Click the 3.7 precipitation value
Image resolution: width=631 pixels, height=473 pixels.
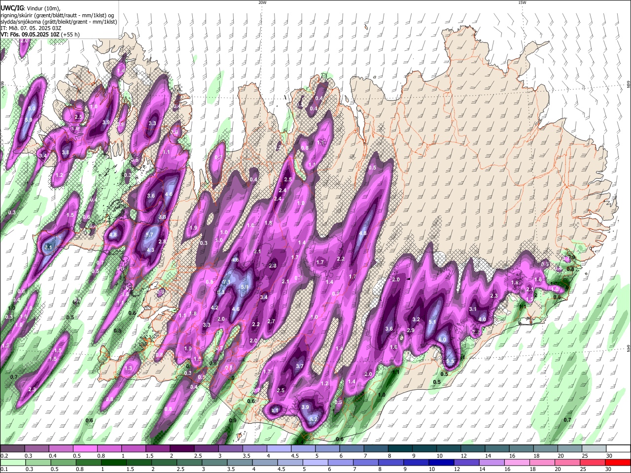coord(299,366)
